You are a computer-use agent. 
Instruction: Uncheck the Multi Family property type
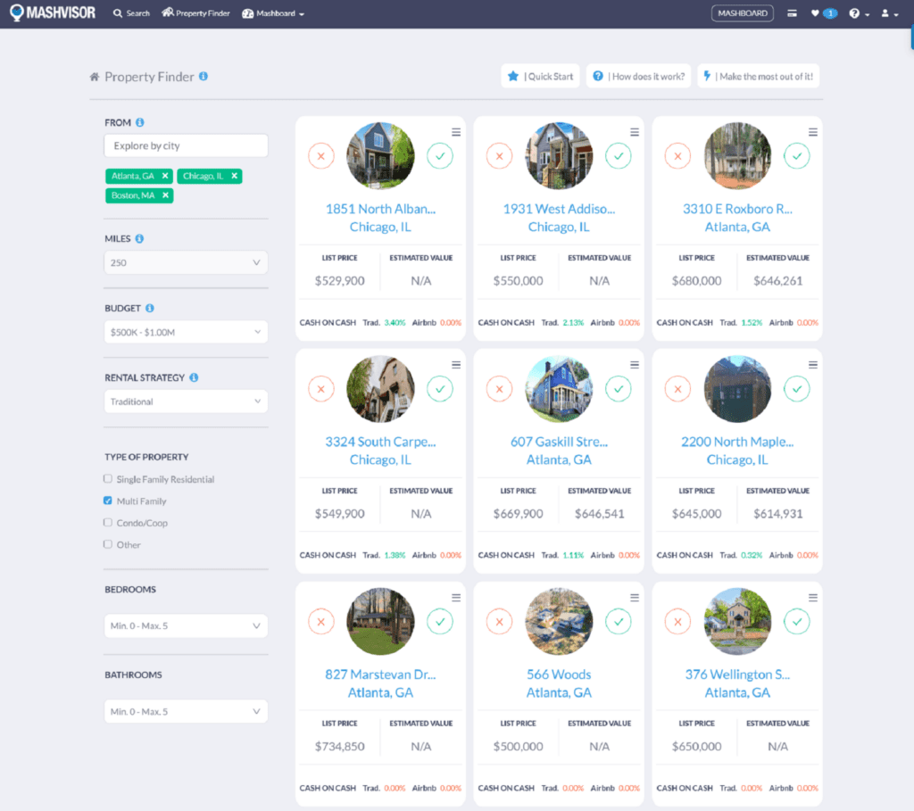coord(108,501)
